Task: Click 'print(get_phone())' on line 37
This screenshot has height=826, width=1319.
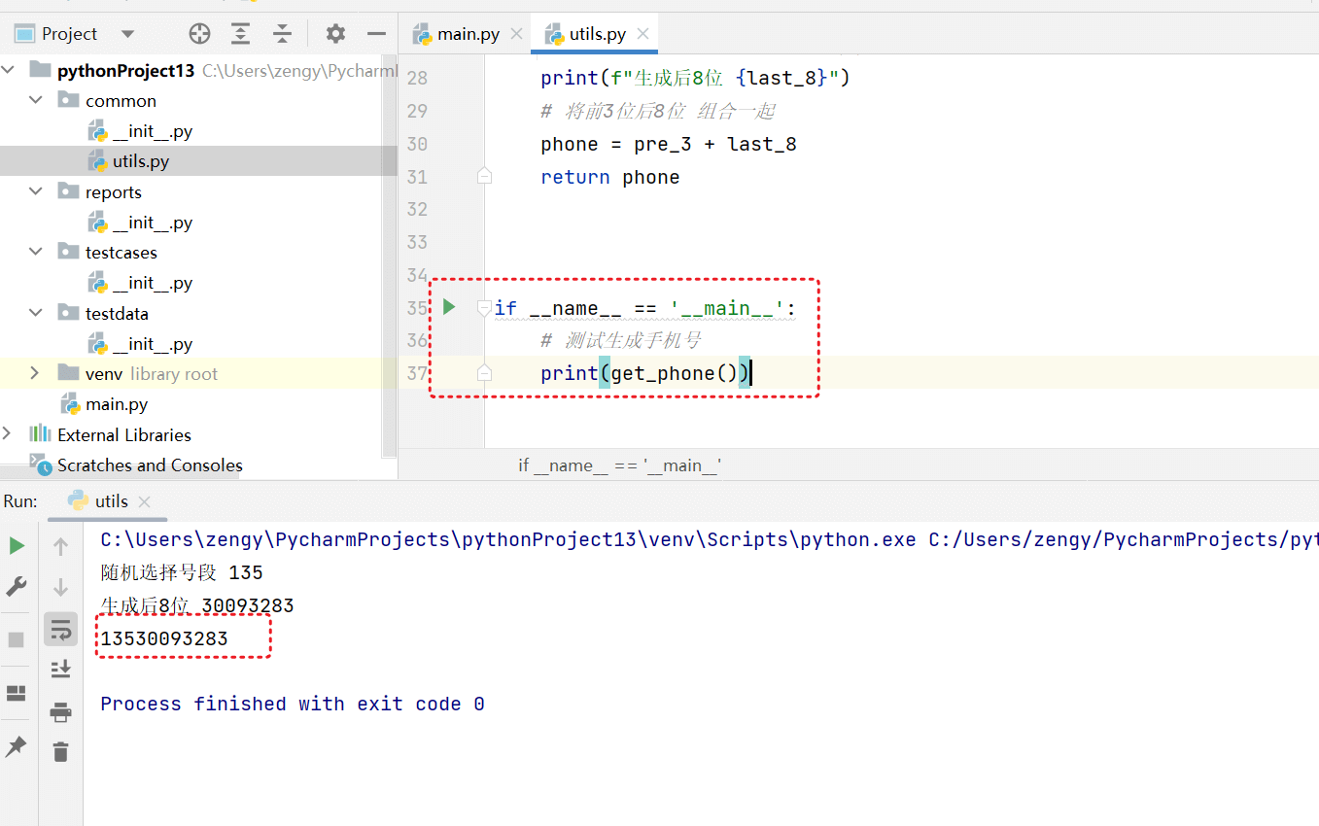Action: [645, 373]
